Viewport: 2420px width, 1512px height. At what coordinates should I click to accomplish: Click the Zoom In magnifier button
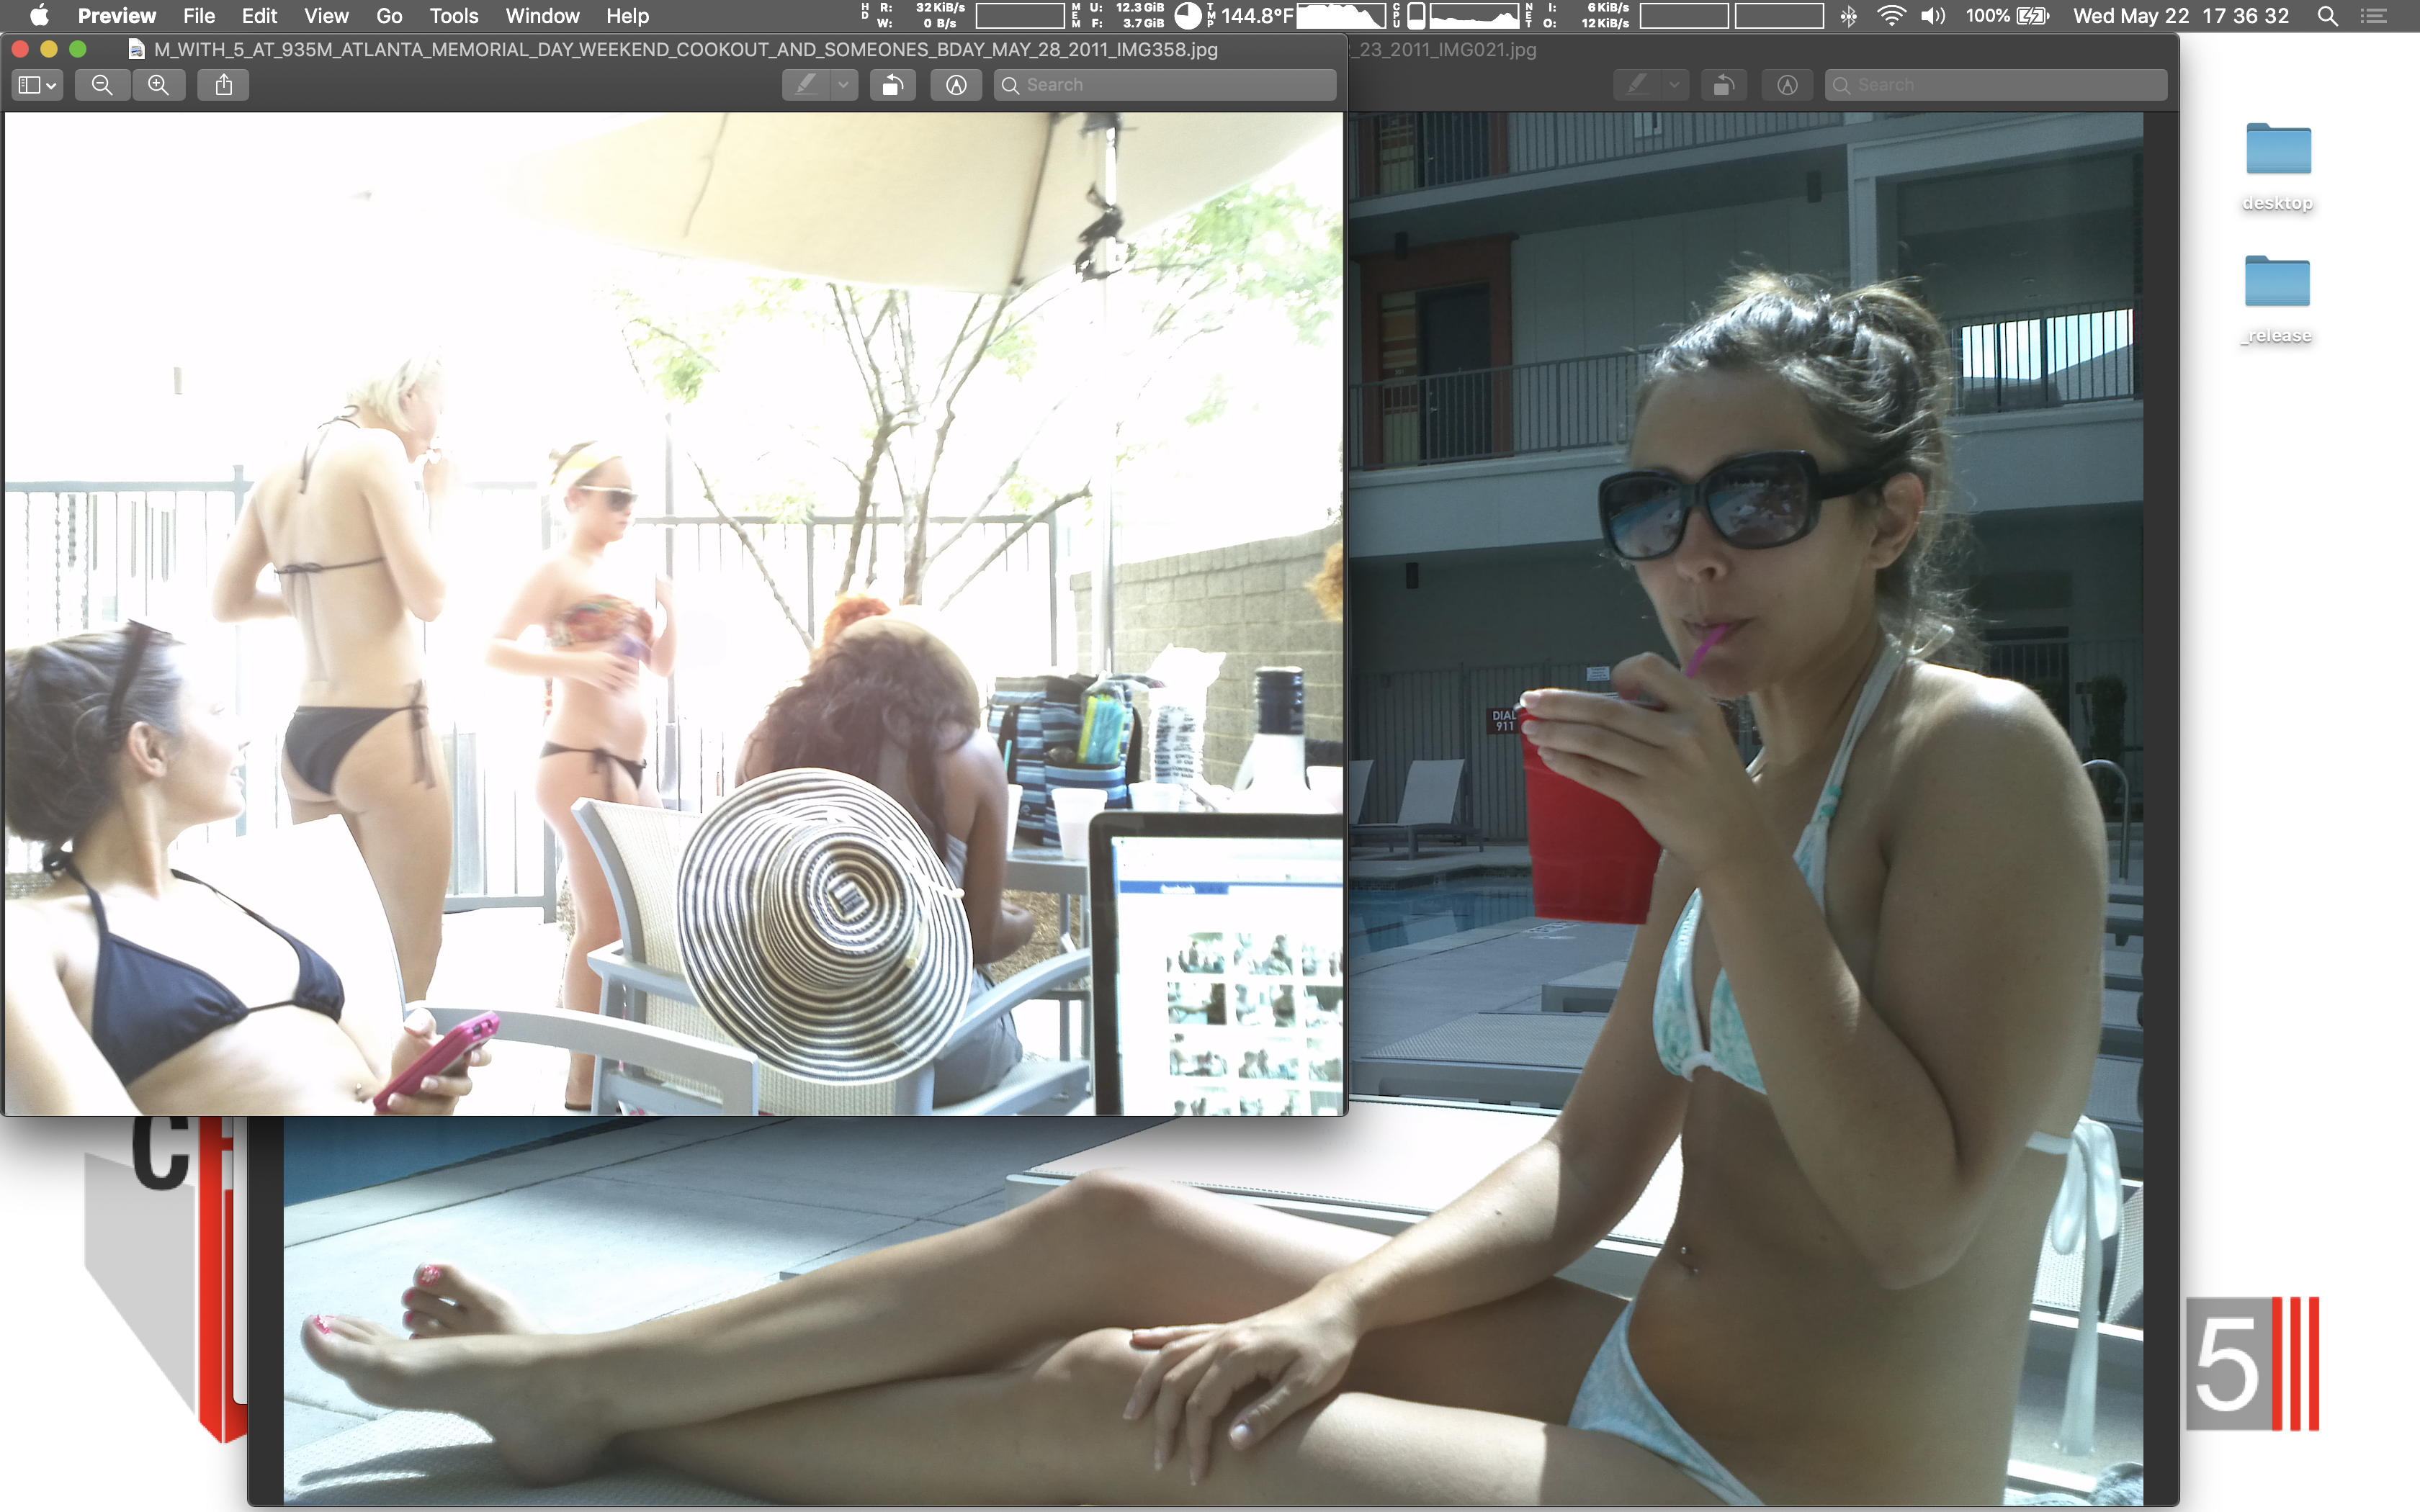(158, 85)
